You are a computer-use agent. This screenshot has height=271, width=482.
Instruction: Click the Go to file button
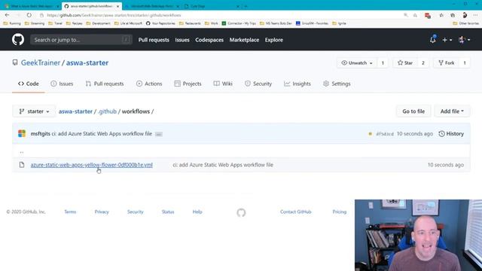pos(413,111)
